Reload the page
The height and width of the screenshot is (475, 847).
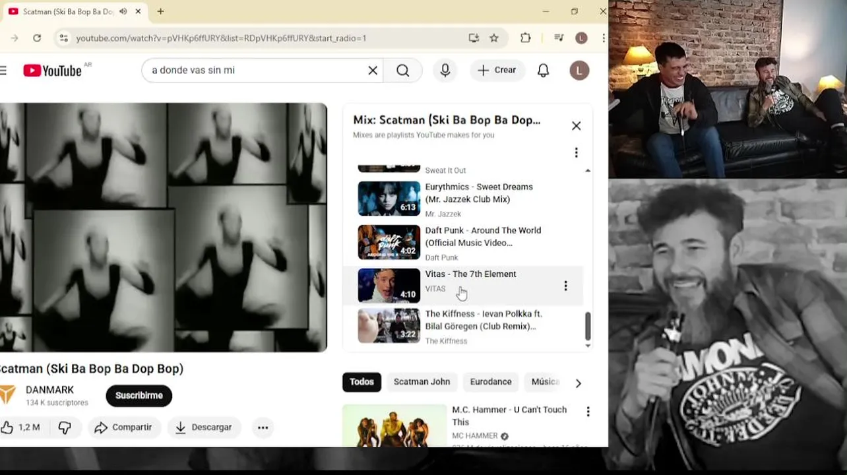tap(37, 38)
